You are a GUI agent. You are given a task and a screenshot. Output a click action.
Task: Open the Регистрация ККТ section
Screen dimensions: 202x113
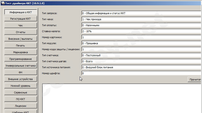tap(21, 19)
